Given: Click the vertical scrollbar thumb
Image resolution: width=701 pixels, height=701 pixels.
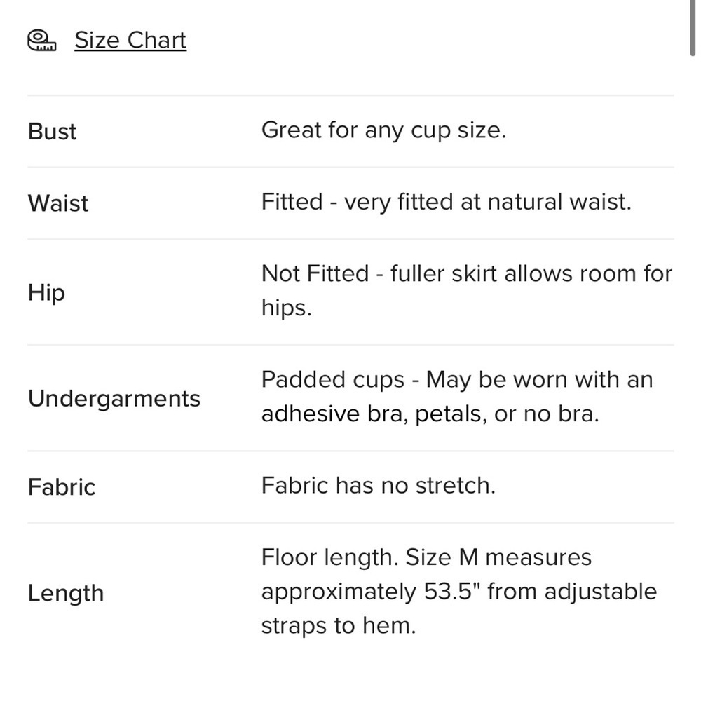Looking at the screenshot, I should (x=692, y=28).
